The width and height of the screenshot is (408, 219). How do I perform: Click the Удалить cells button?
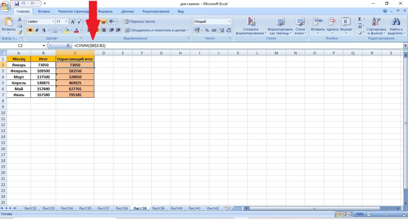coord(332,26)
